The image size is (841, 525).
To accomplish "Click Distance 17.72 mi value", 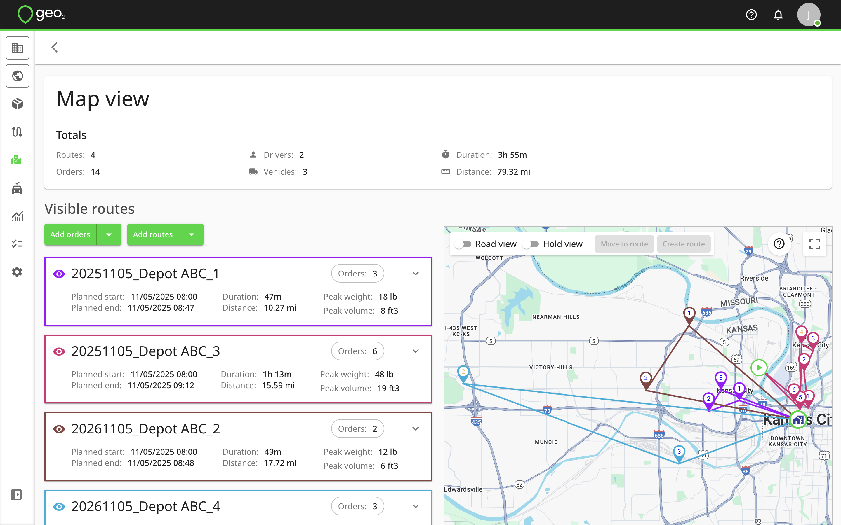I will [280, 463].
